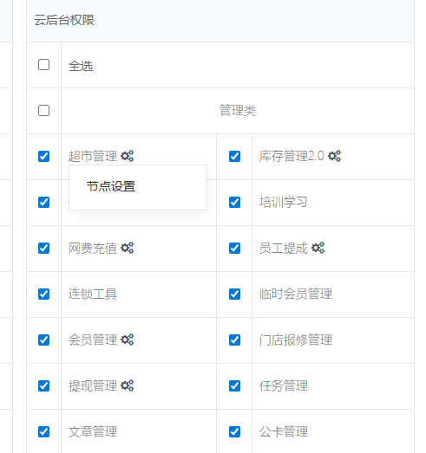Click the 员工提成 label

284,249
